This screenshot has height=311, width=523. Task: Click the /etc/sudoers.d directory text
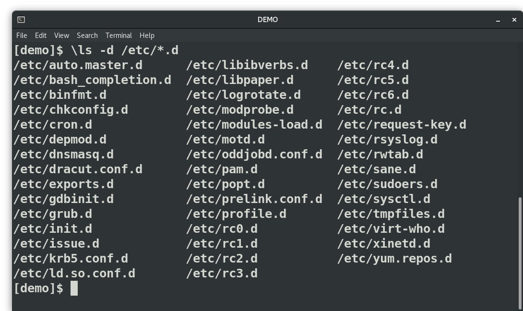coord(387,184)
